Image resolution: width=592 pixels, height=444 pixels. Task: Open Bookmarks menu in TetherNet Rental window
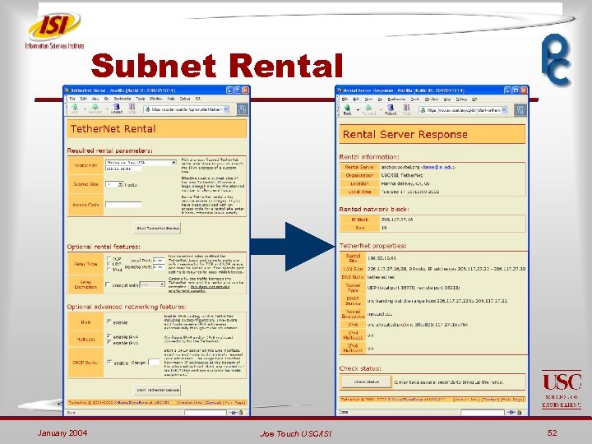[123, 99]
